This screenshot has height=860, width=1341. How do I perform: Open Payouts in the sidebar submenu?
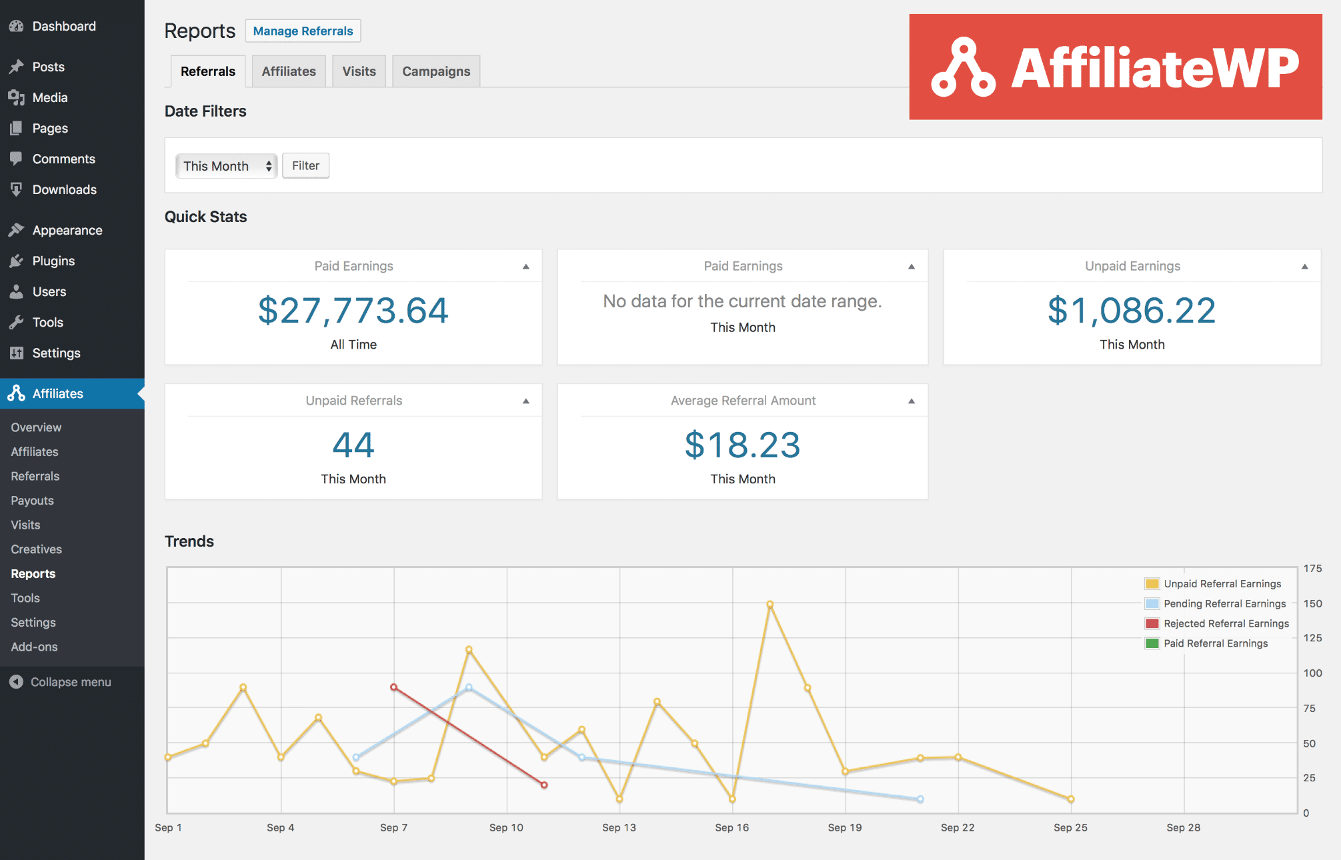click(32, 501)
